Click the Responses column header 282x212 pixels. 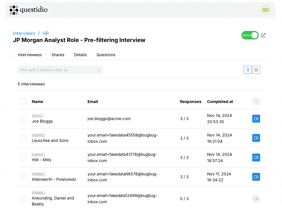tap(191, 102)
